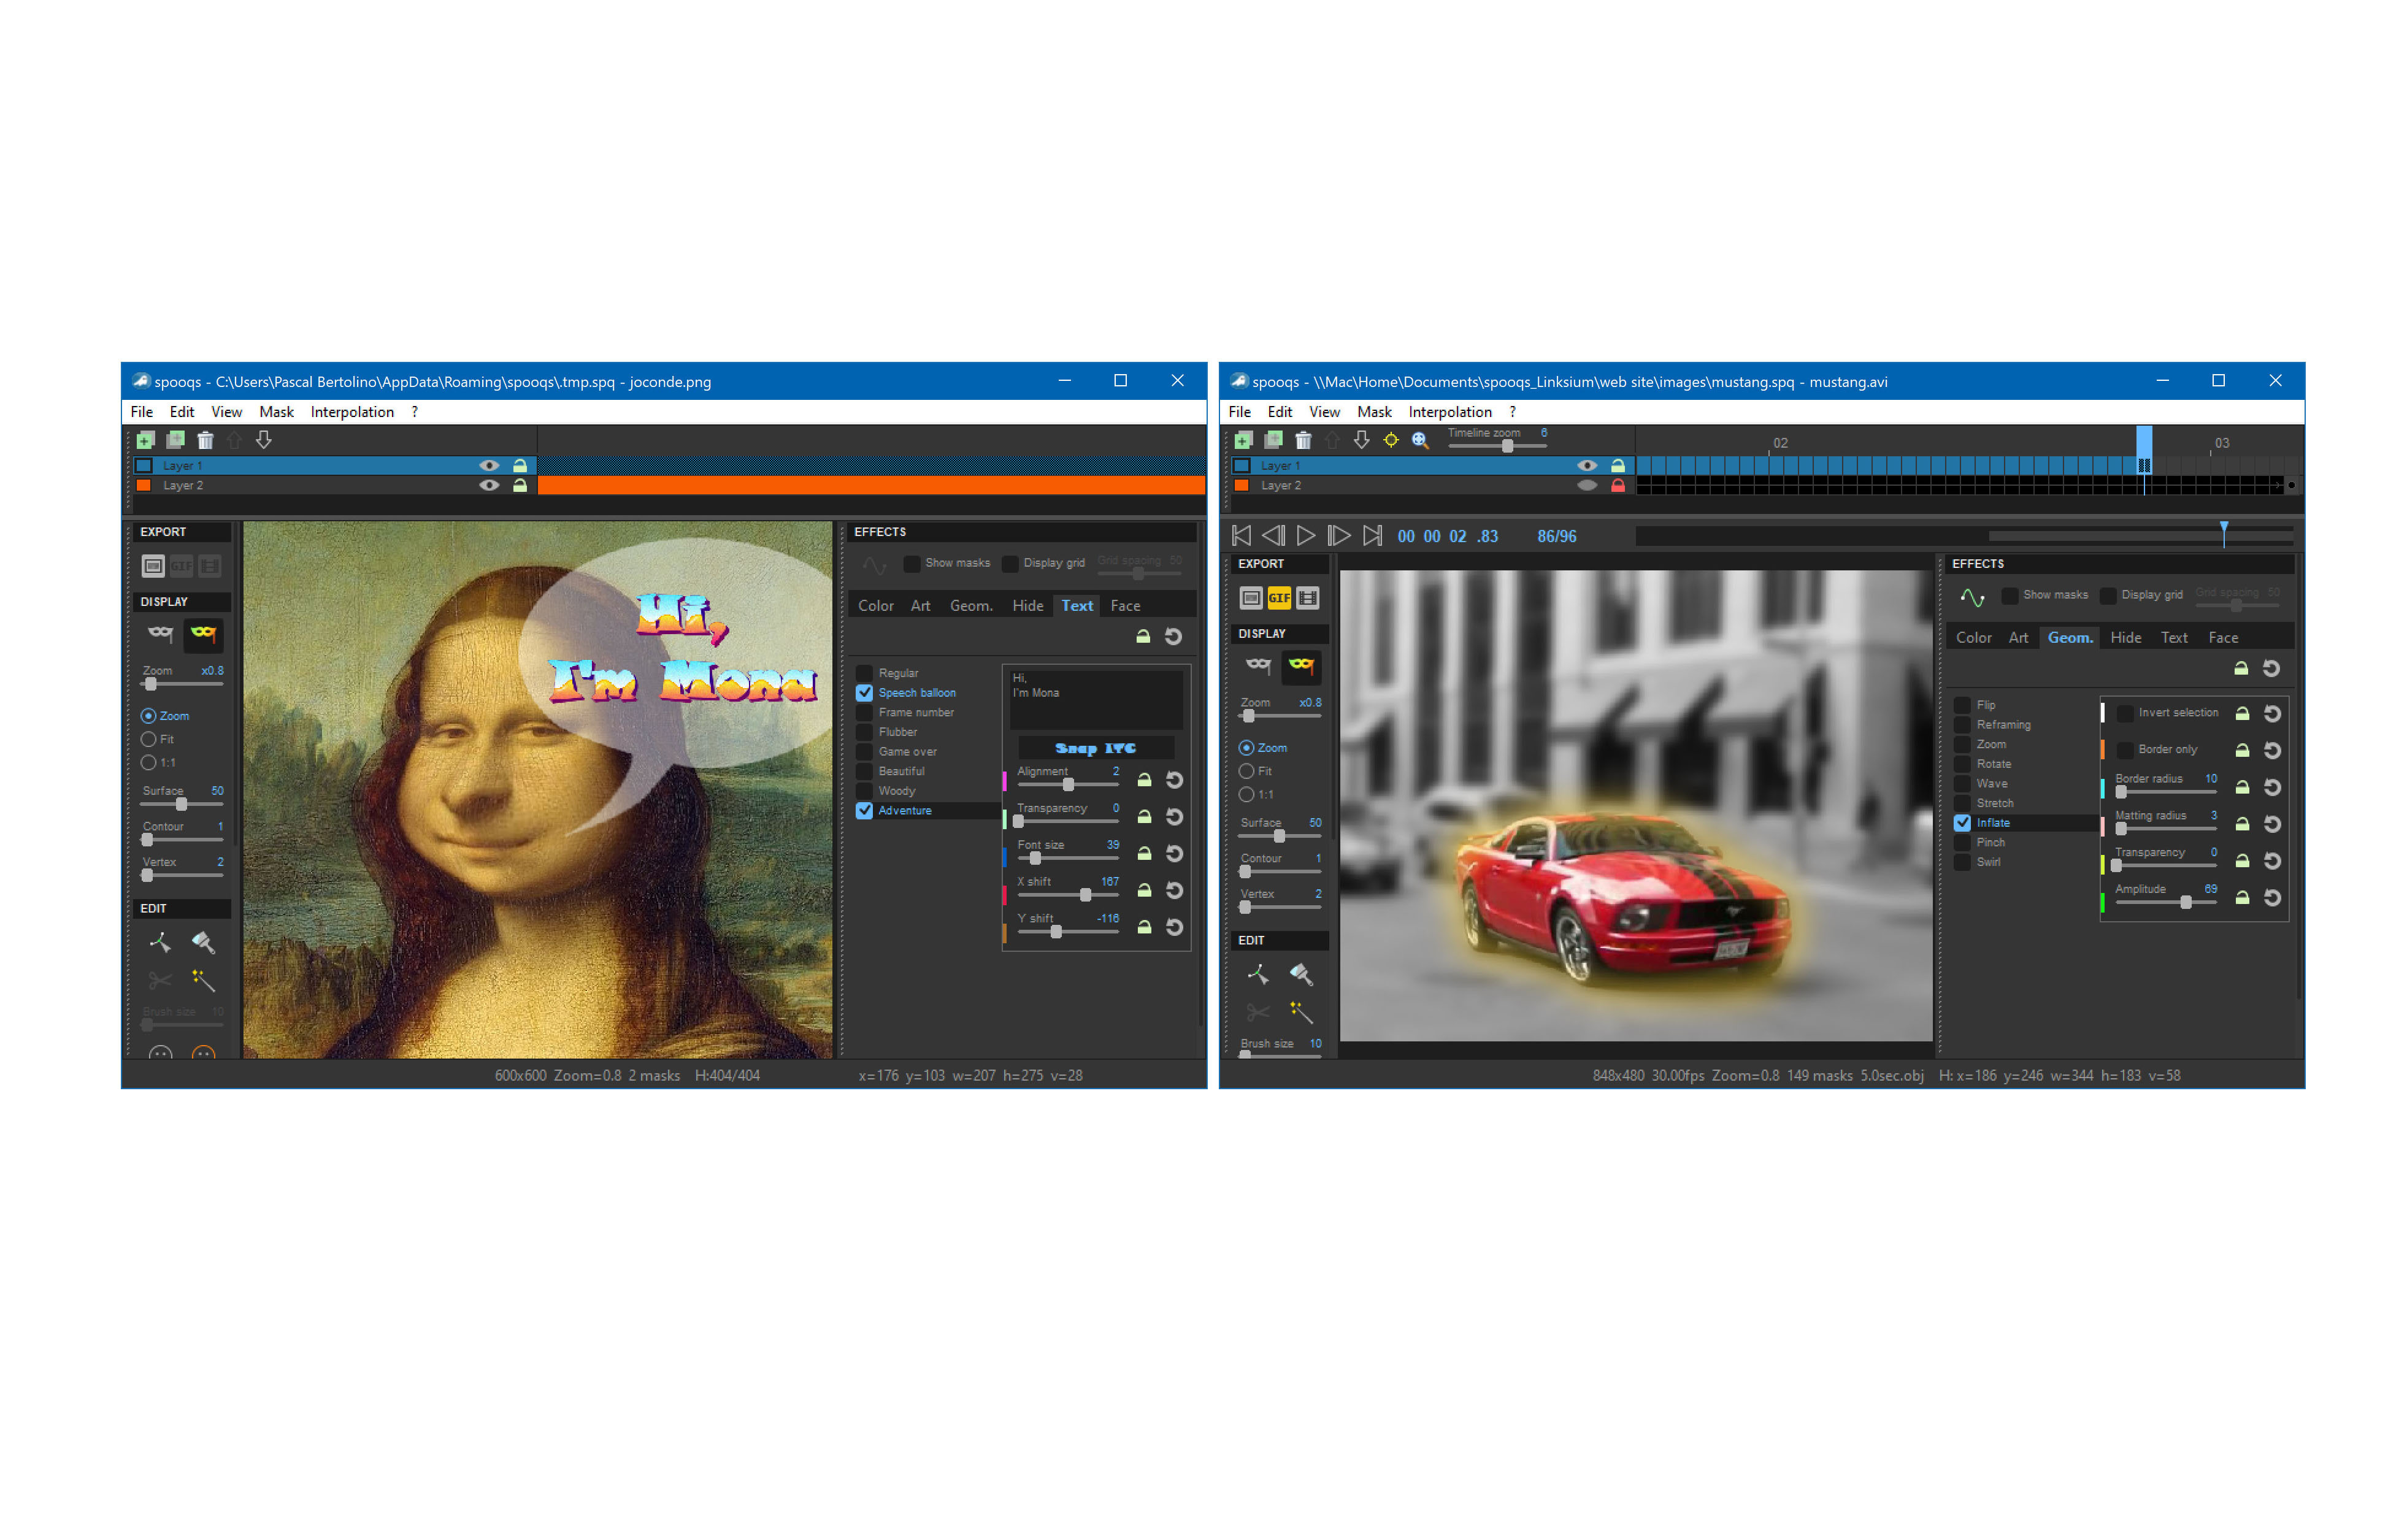Unlock Layer 2 red padlock in mustang window
Image resolution: width=2407 pixels, height=1540 pixels.
tap(1618, 485)
